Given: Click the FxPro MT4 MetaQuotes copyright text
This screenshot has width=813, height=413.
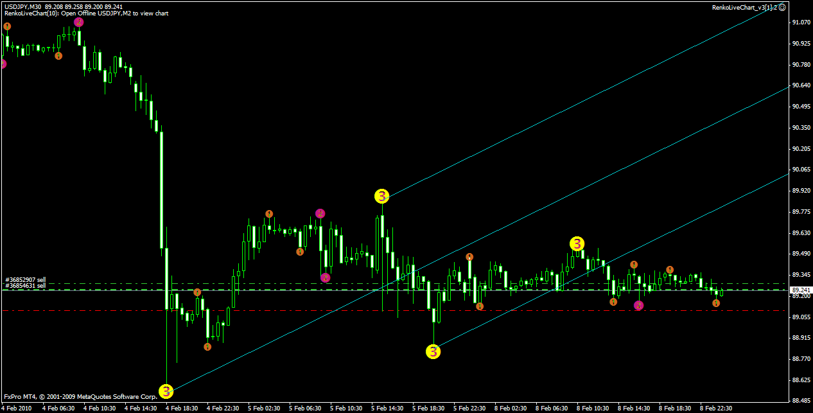Looking at the screenshot, I should [x=80, y=397].
